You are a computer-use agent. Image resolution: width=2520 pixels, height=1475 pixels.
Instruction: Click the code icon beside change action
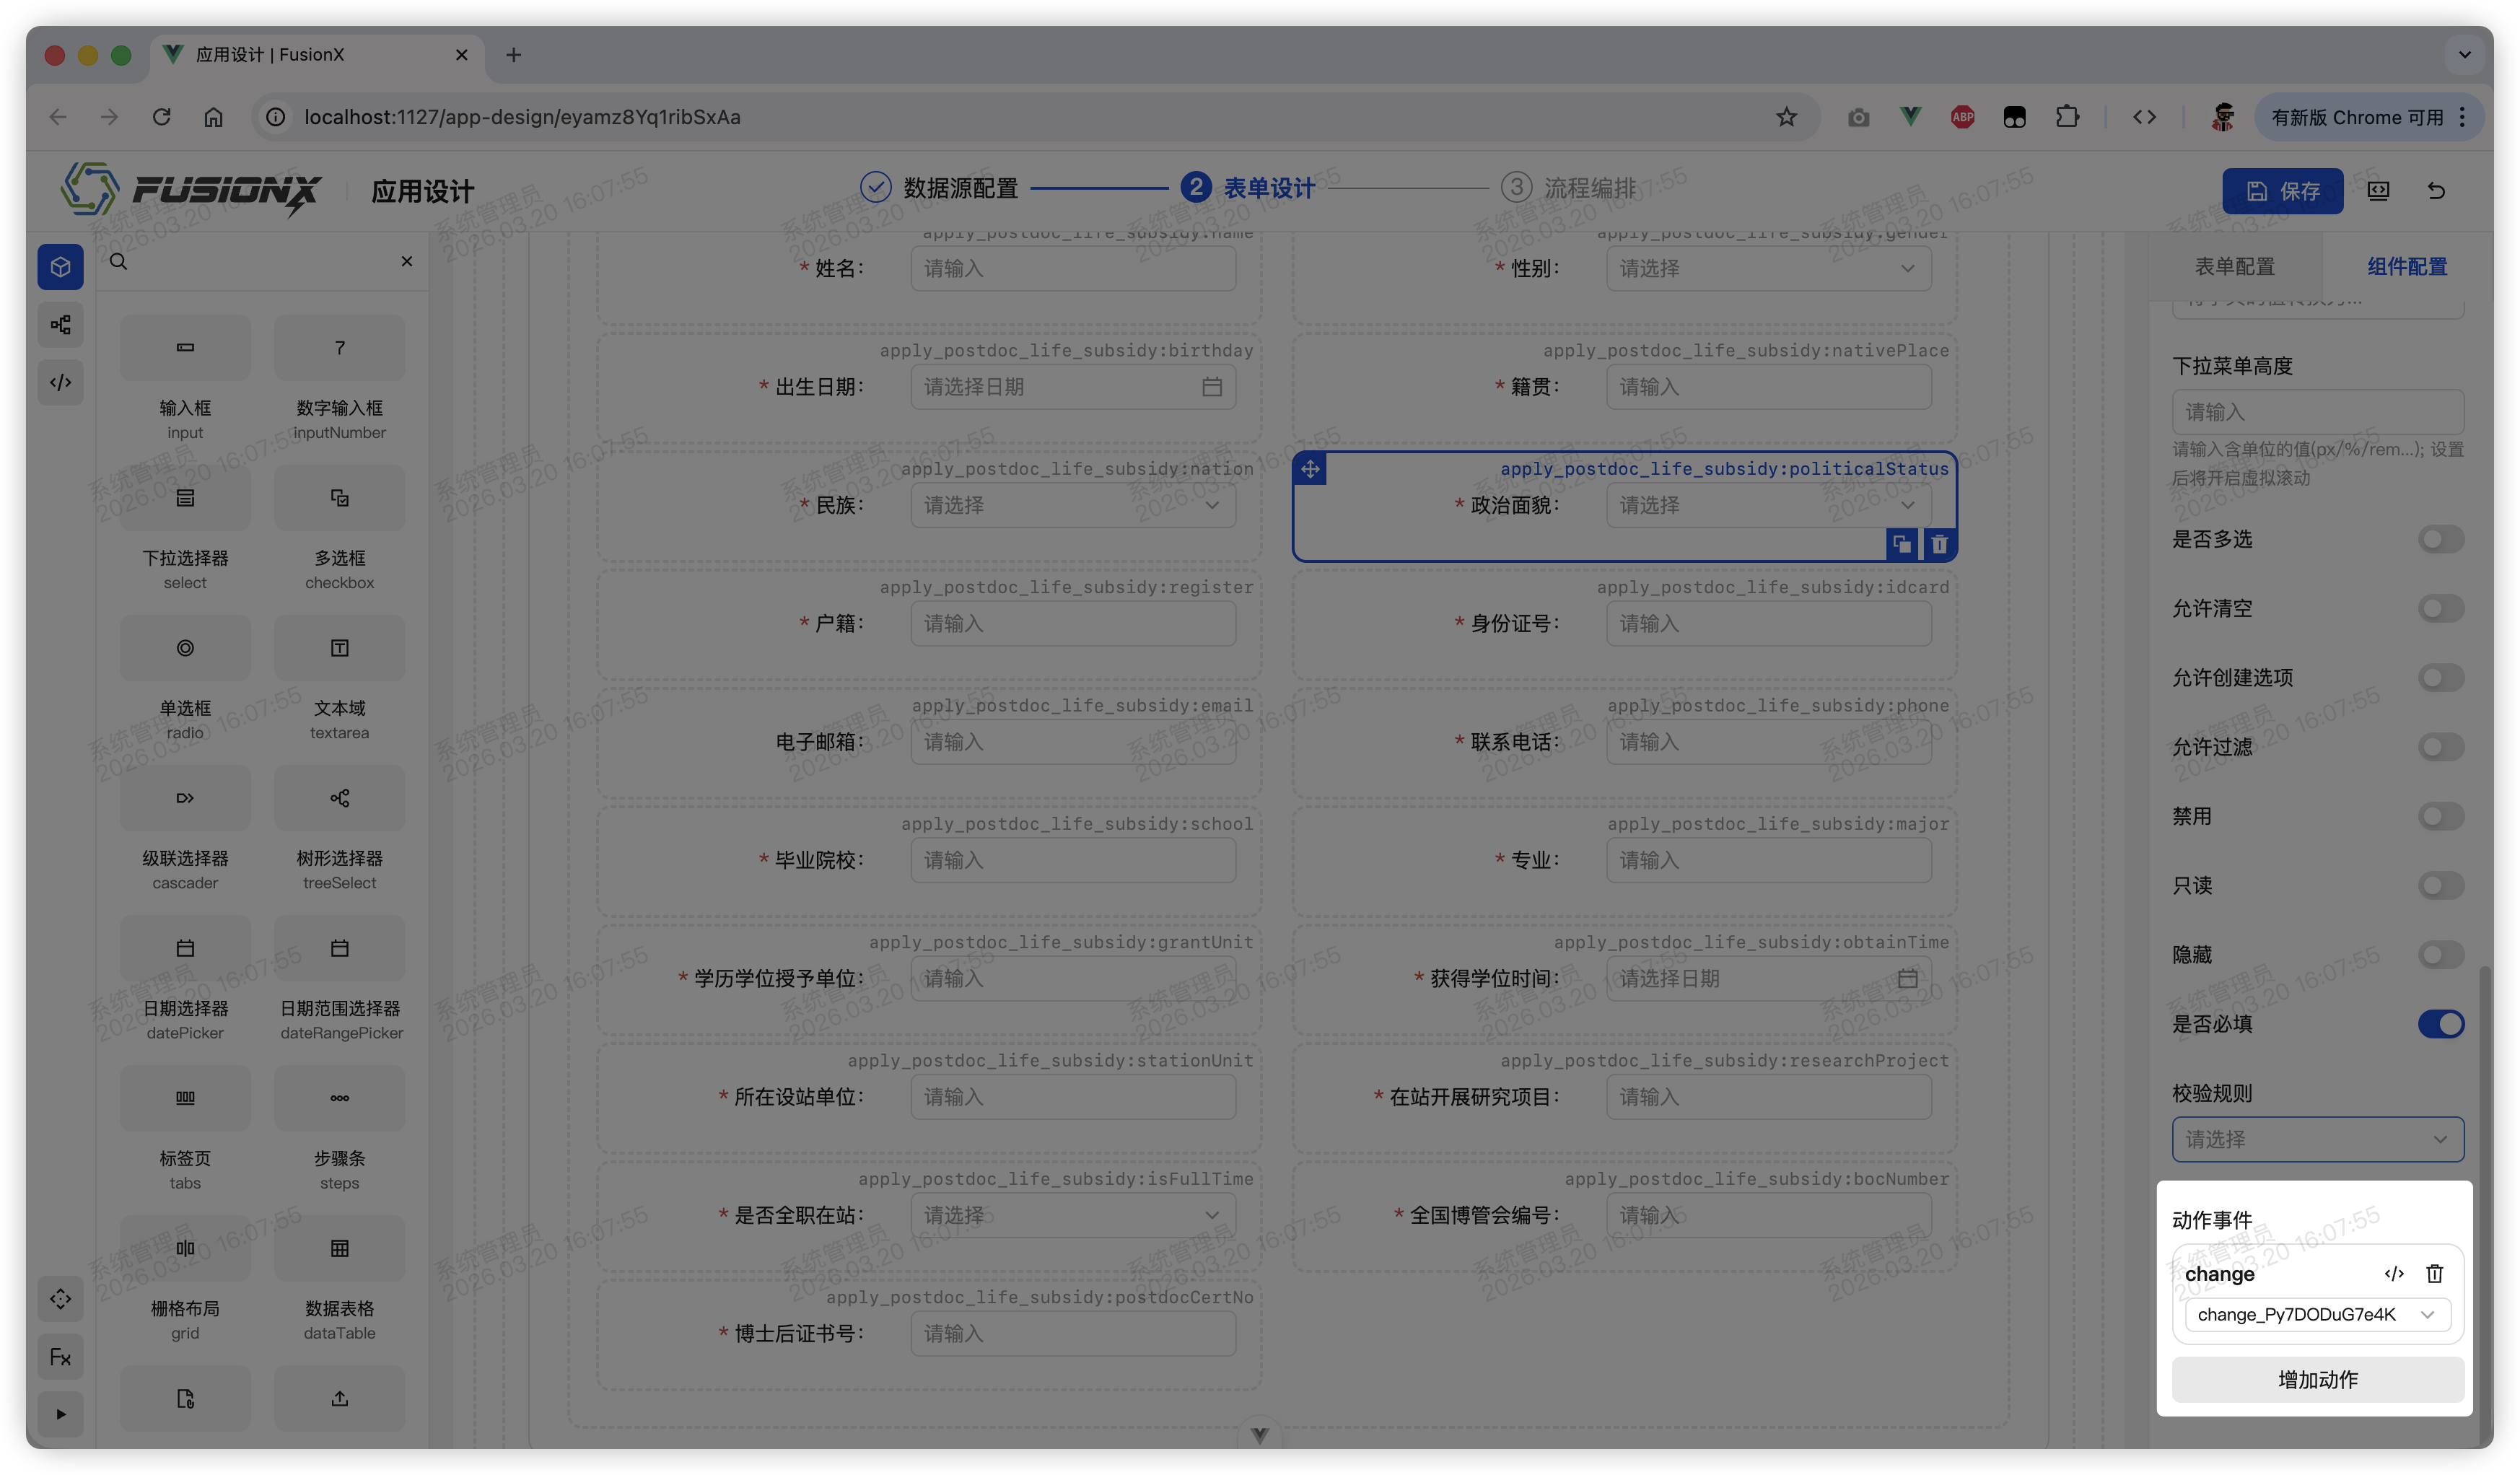coord(2394,1273)
